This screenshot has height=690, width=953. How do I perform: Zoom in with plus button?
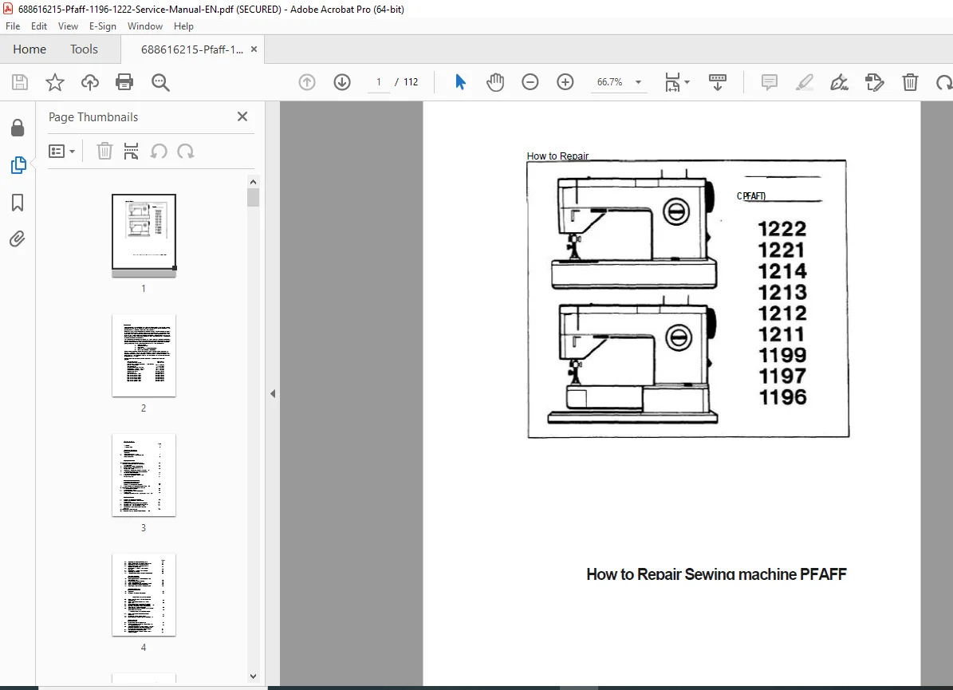click(x=565, y=82)
